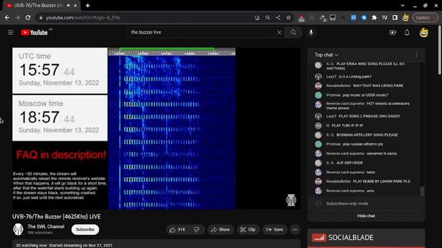Click the chat scrollbar thumb
Screen dimensions: 442x248
pyautogui.click(x=422, y=192)
